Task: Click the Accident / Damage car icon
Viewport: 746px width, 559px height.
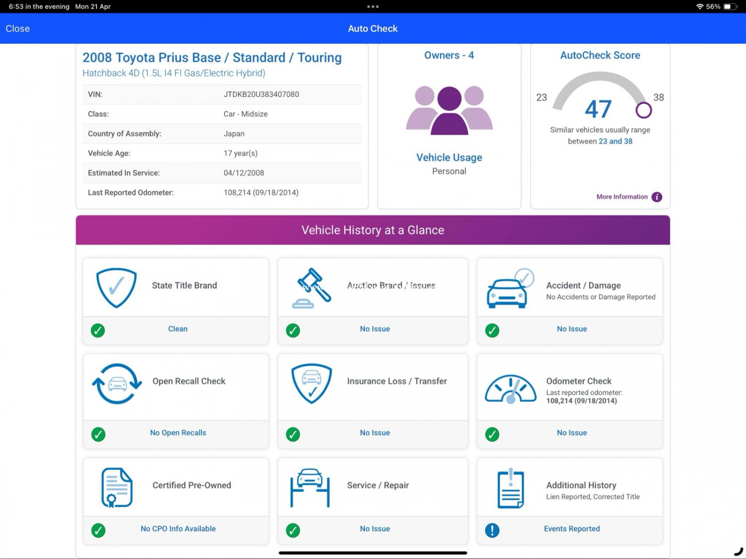Action: (x=510, y=288)
